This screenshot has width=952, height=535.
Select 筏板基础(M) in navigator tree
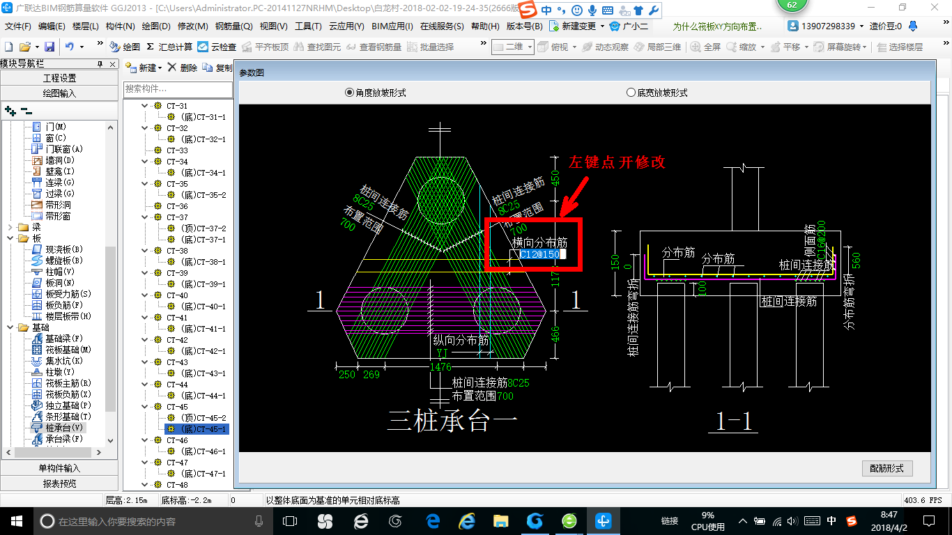68,350
